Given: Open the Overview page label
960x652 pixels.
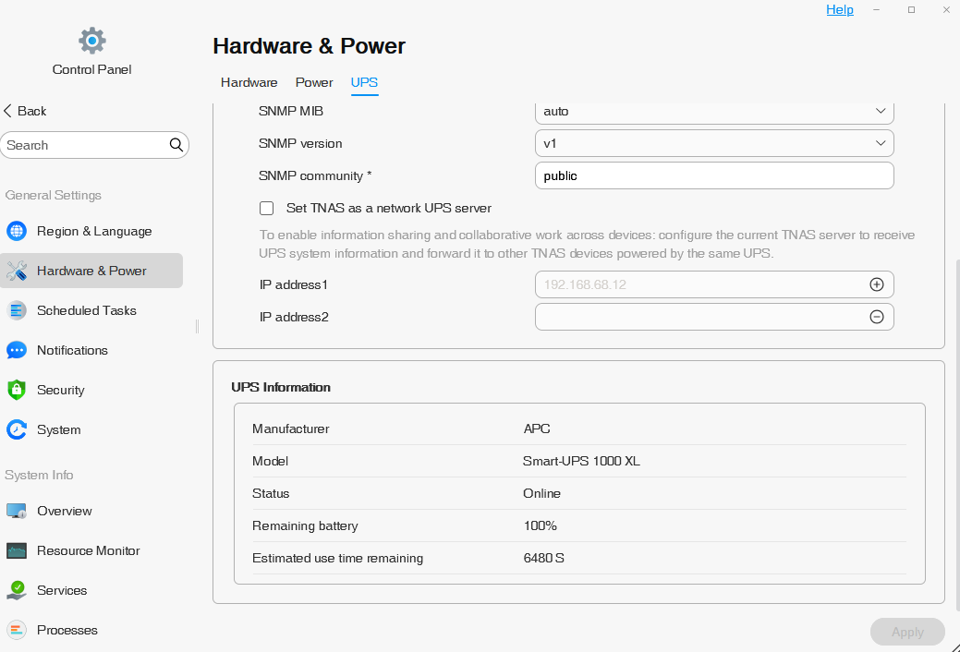Looking at the screenshot, I should click(x=65, y=511).
